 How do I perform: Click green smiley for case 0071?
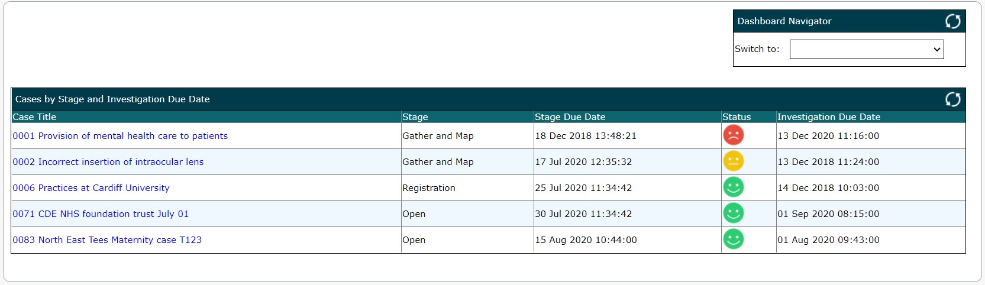733,213
